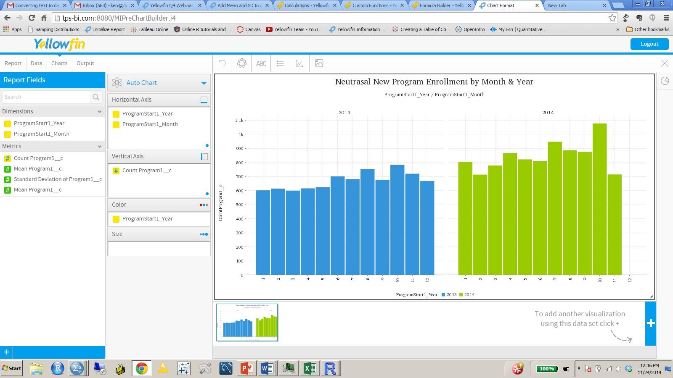Image resolution: width=673 pixels, height=378 pixels.
Task: Switch to the Output tab
Action: coord(85,63)
